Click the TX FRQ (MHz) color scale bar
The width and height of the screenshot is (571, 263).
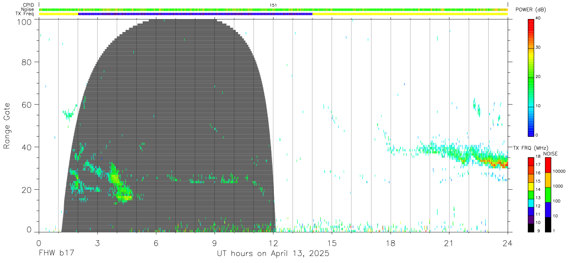coord(531,195)
